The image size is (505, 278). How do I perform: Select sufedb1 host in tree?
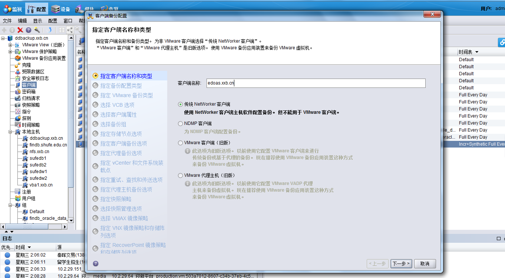click(38, 158)
